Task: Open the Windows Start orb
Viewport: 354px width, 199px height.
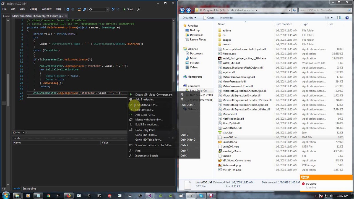Action: click(x=6, y=196)
